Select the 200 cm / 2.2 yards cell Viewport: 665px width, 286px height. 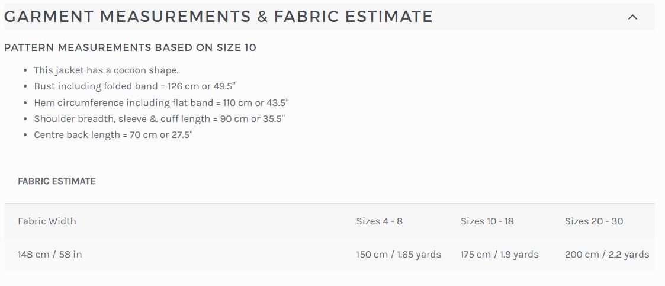tap(607, 255)
